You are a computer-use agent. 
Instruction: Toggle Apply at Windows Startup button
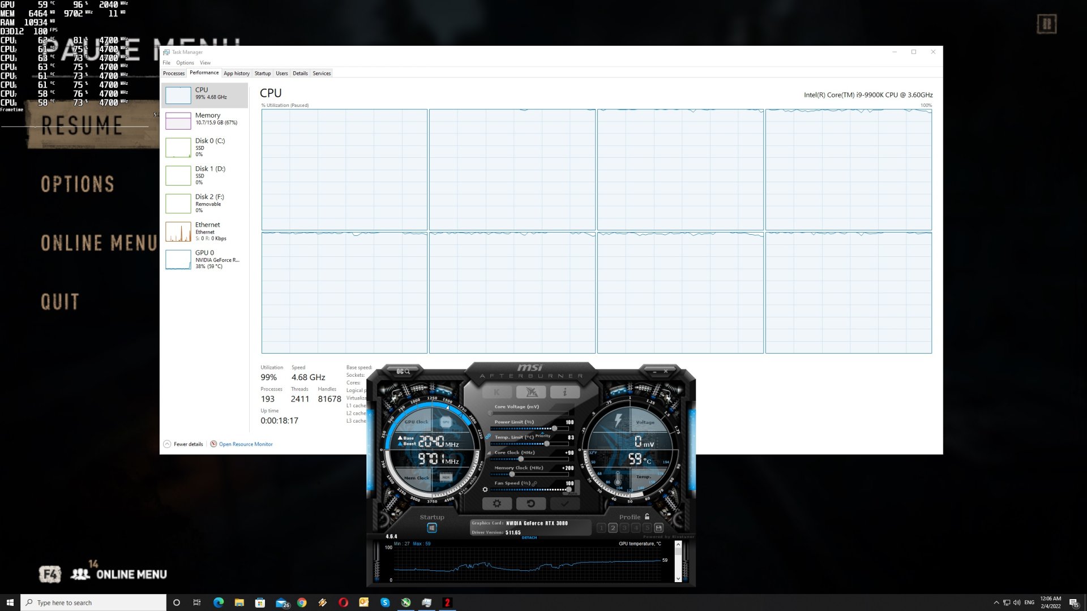click(432, 528)
